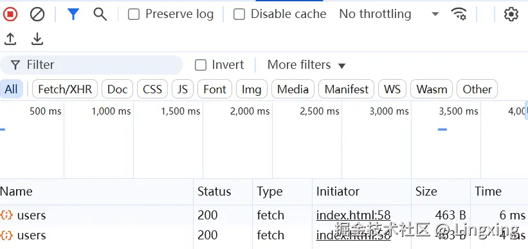Viewport: 528px width, 249px height.
Task: Focus the Filter text field
Action: [91, 65]
